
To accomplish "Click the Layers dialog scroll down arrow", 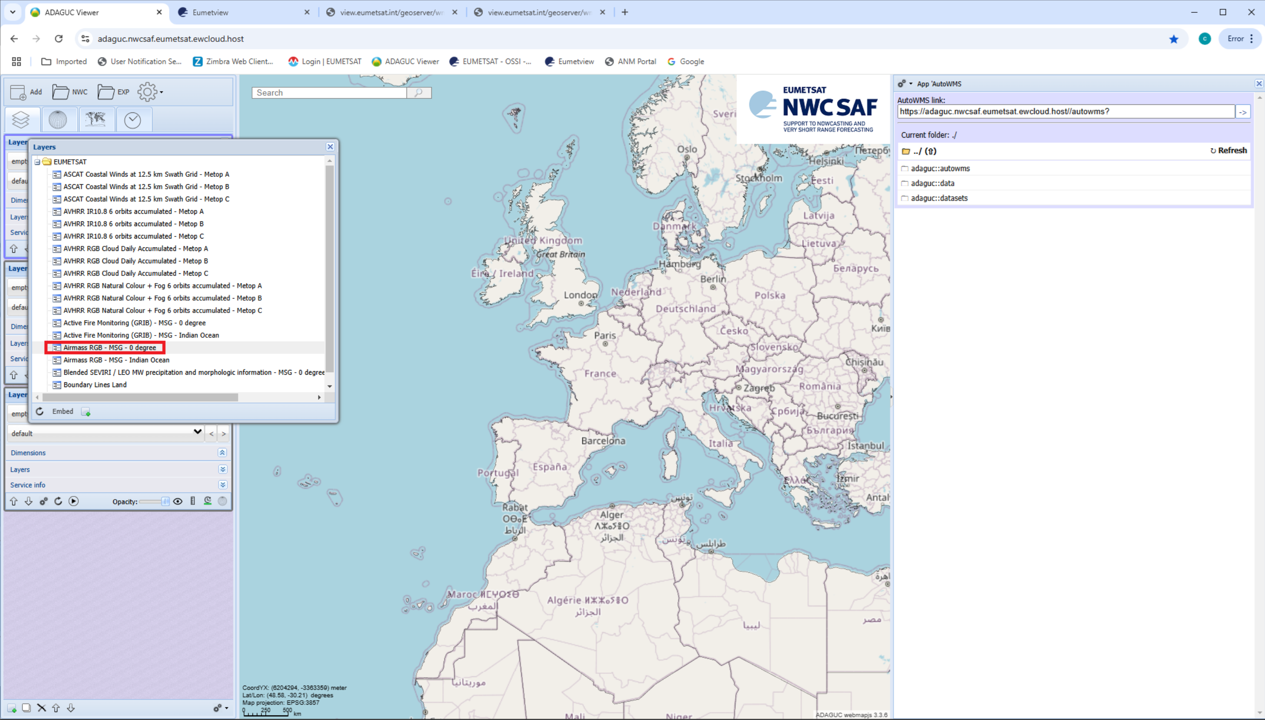I will [330, 386].
